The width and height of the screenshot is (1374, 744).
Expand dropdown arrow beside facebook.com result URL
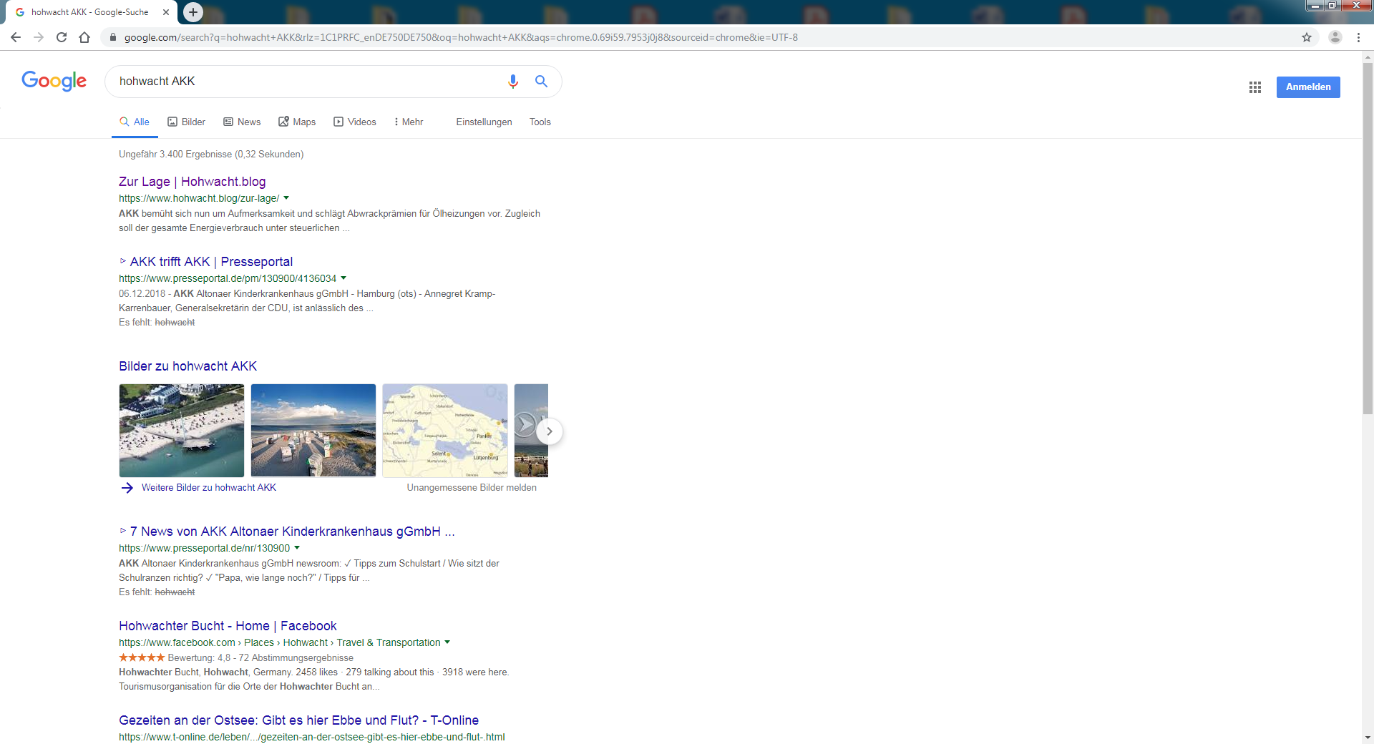point(447,642)
